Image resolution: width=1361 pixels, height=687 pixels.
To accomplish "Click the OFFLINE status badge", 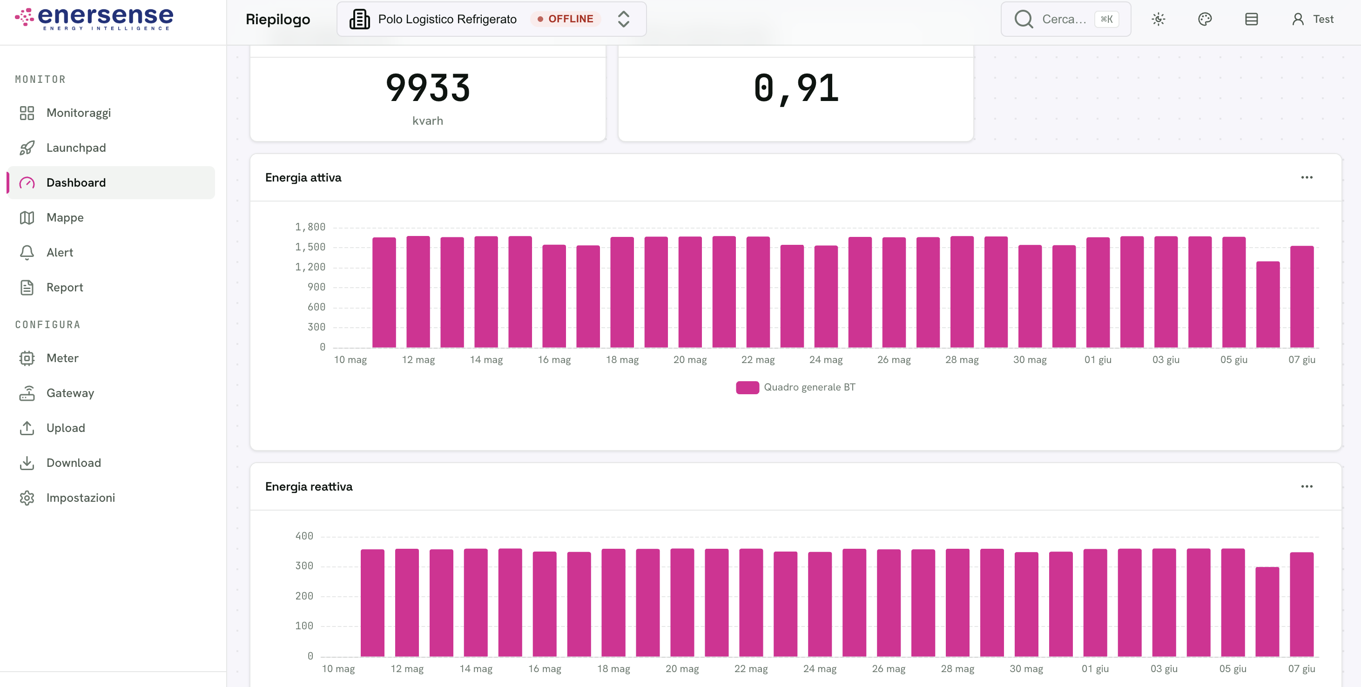I will (x=566, y=19).
